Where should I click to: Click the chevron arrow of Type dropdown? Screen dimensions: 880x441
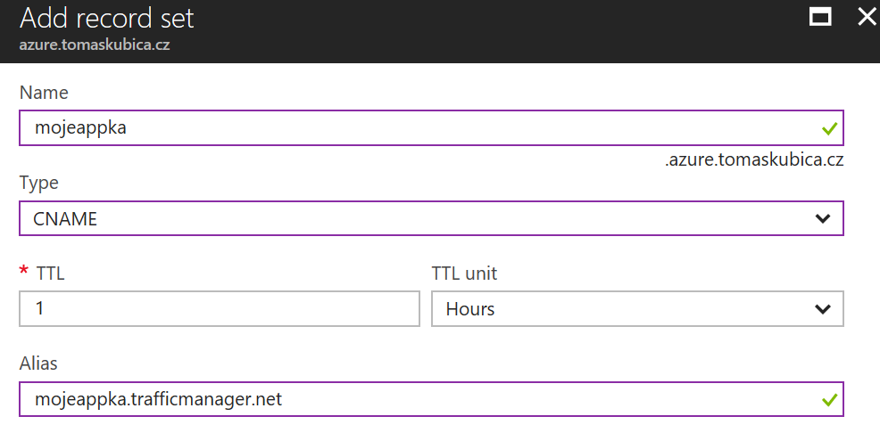823,218
